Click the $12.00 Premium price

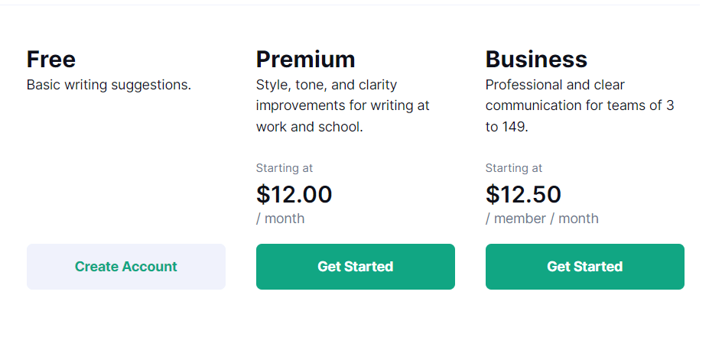294,194
